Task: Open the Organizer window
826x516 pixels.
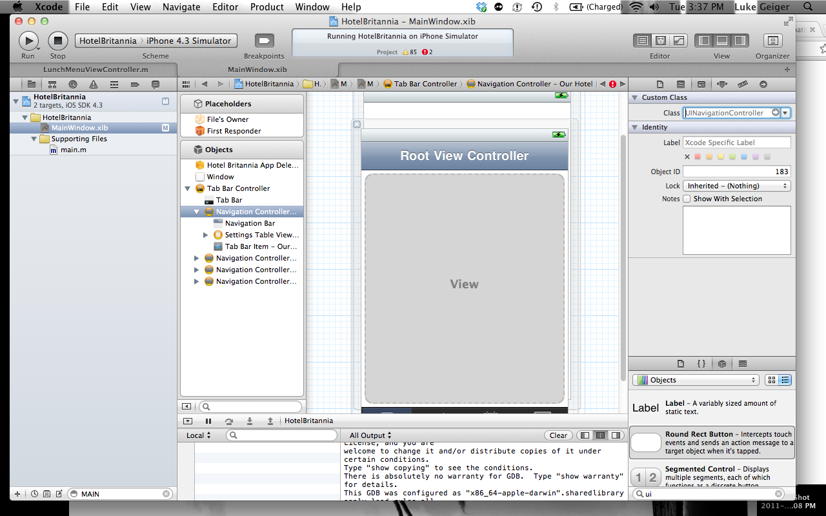Action: (772, 41)
